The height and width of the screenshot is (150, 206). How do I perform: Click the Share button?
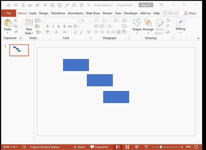190,13
